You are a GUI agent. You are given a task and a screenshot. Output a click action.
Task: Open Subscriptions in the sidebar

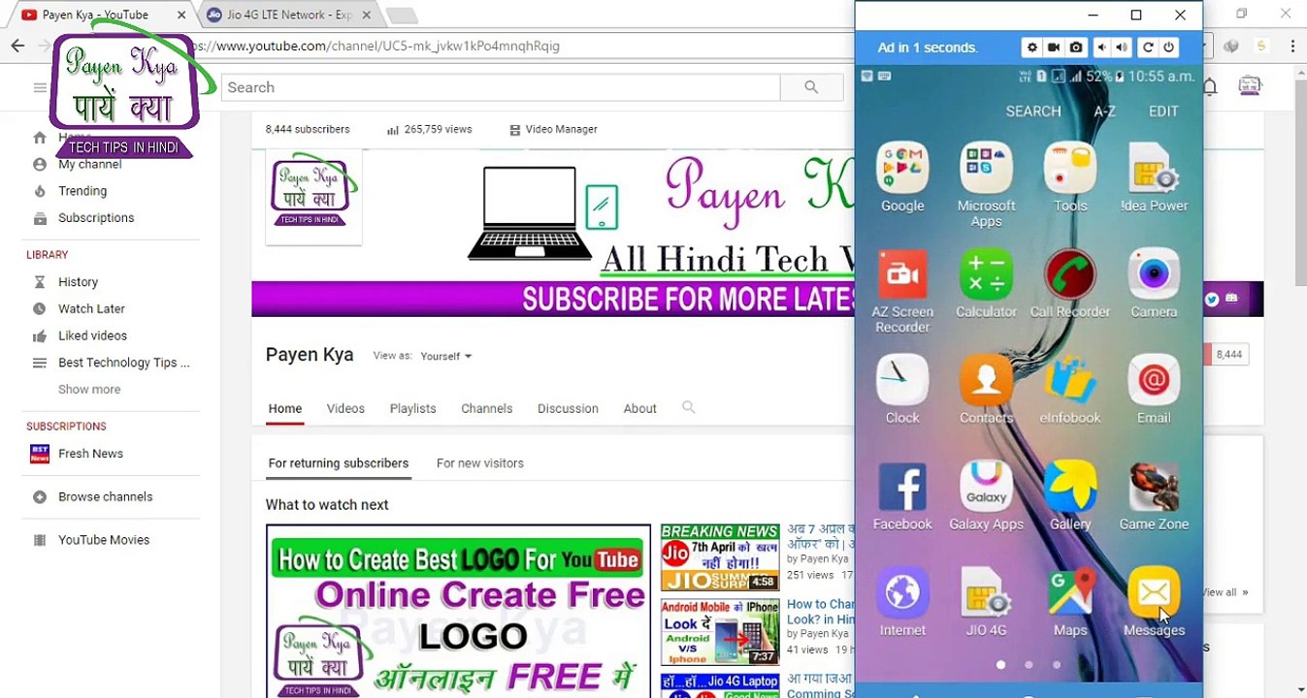96,218
